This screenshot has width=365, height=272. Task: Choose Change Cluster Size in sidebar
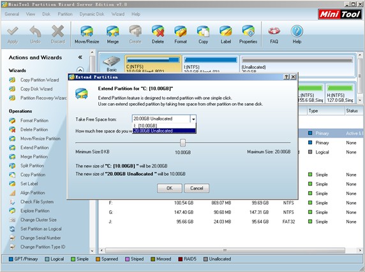tap(33, 220)
